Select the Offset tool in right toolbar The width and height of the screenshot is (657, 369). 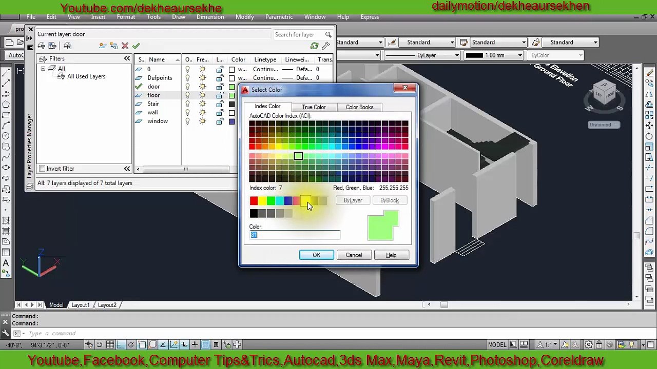(649, 105)
